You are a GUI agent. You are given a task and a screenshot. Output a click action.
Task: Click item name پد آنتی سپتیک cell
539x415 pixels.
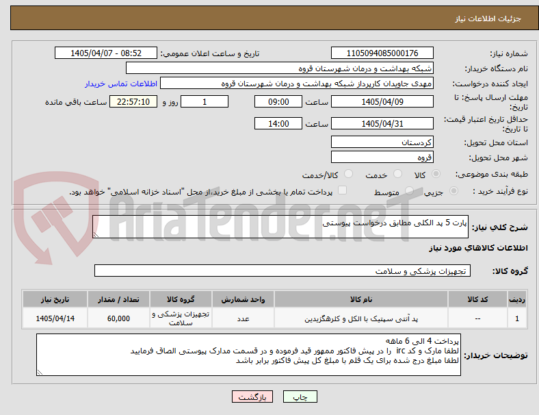coord(361,318)
